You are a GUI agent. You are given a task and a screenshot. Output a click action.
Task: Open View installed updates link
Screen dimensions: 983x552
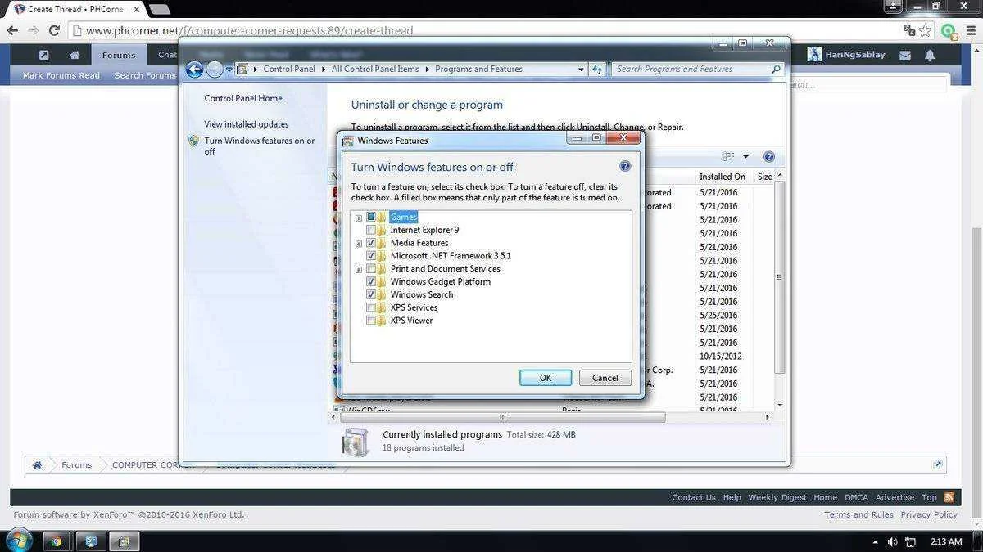coord(247,124)
